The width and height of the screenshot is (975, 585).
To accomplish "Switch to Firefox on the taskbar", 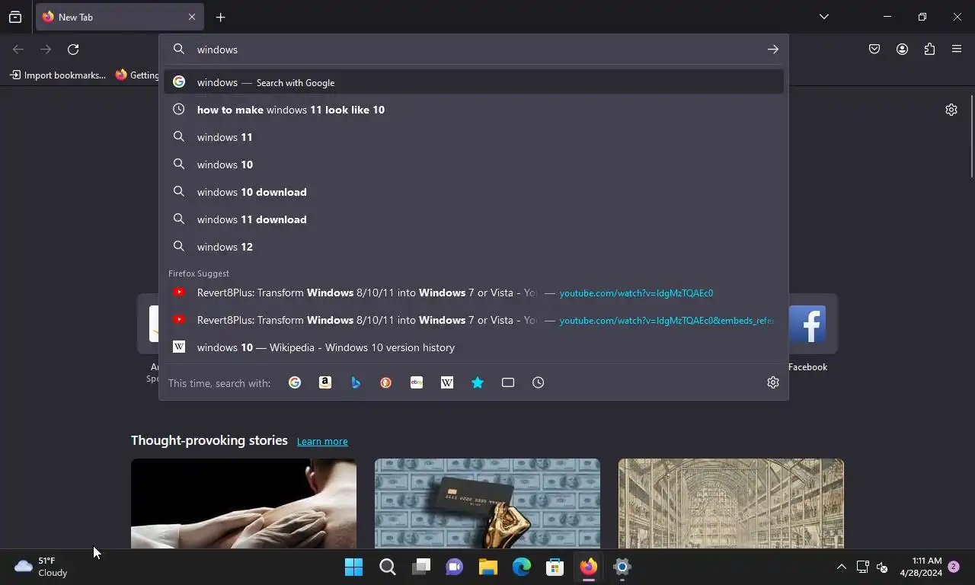I will click(x=589, y=567).
